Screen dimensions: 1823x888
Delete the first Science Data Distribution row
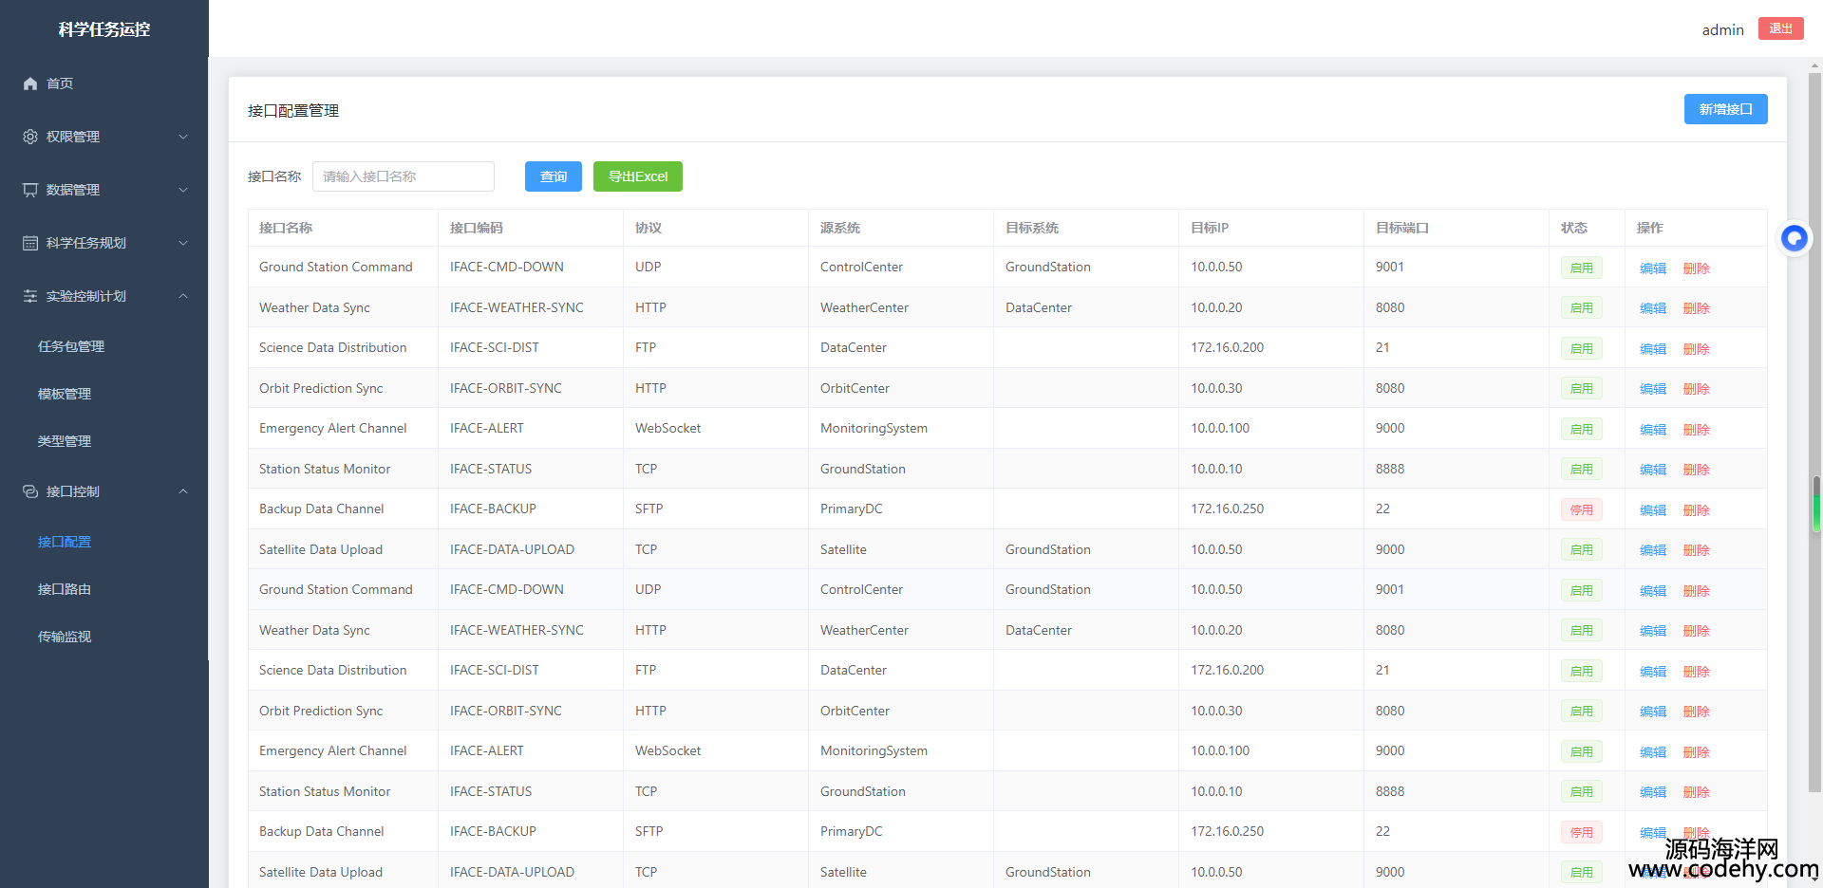pos(1696,349)
